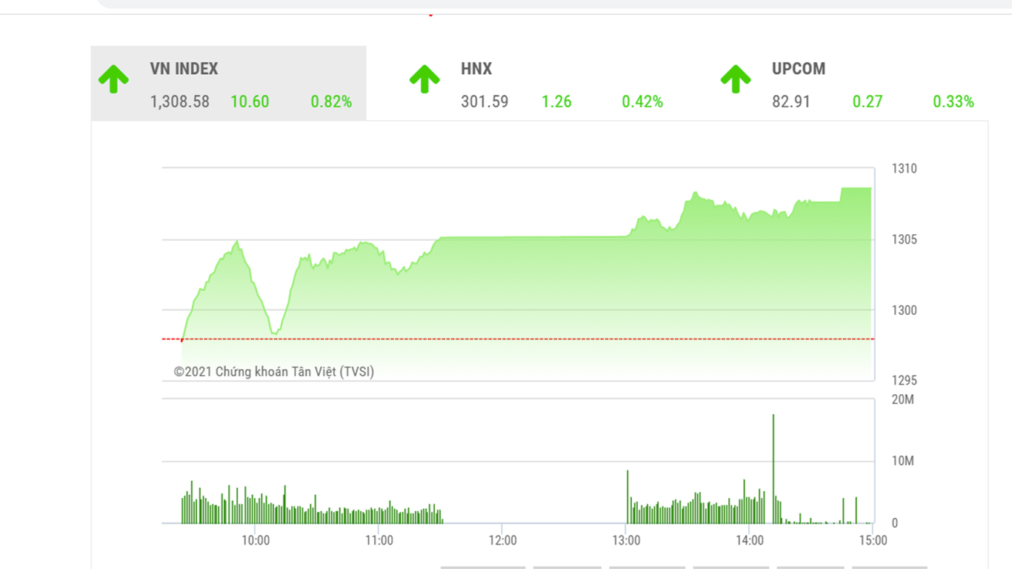Click the green up arrow beside UPCOM
This screenshot has height=569, width=1012.
(736, 79)
